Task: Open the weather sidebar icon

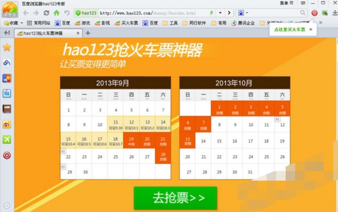Action: [7, 78]
